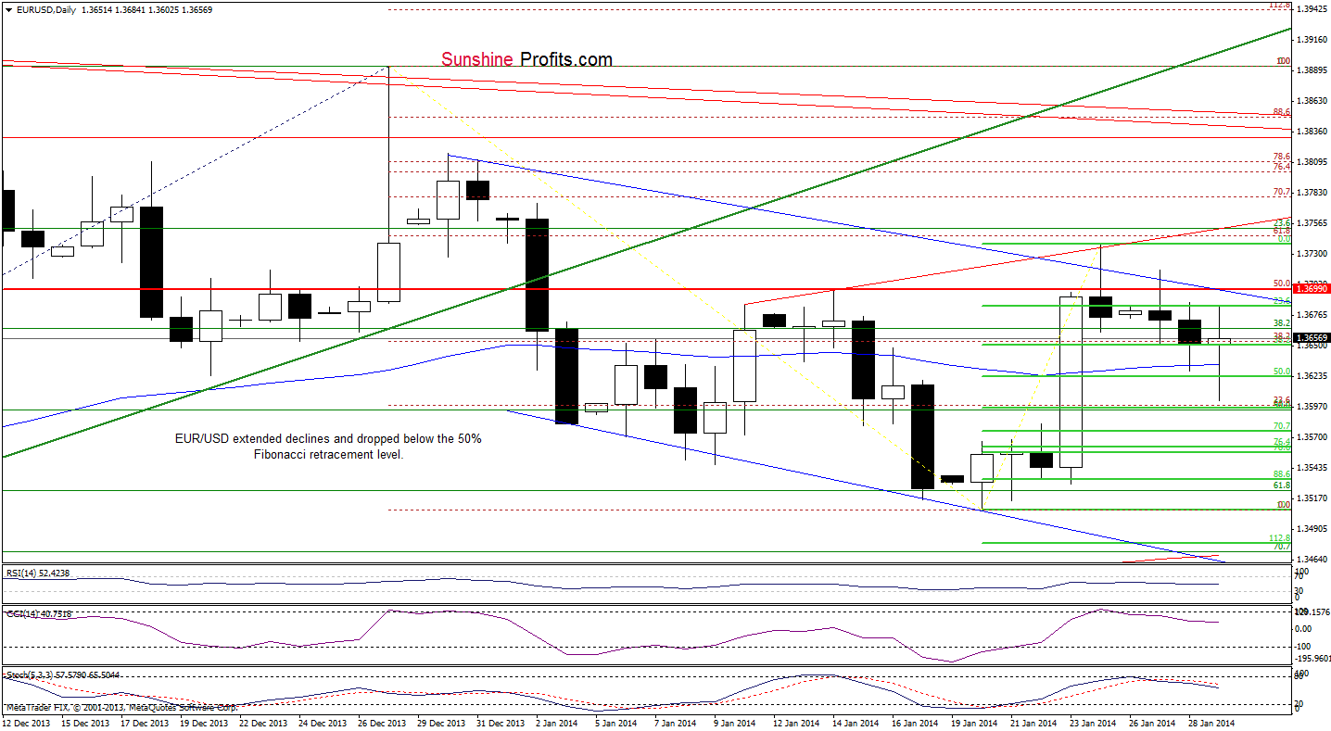This screenshot has height=731, width=1331.
Task: Click the 1.38895 price axis label
Action: pyautogui.click(x=1312, y=70)
